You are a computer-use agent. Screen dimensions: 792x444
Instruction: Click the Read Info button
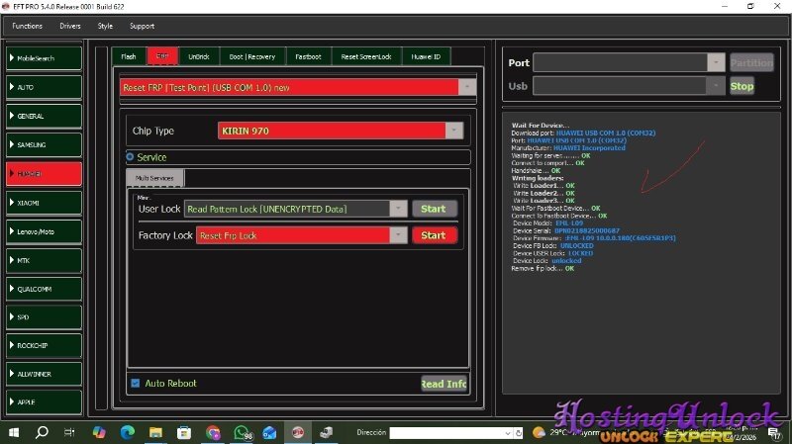[x=444, y=384]
